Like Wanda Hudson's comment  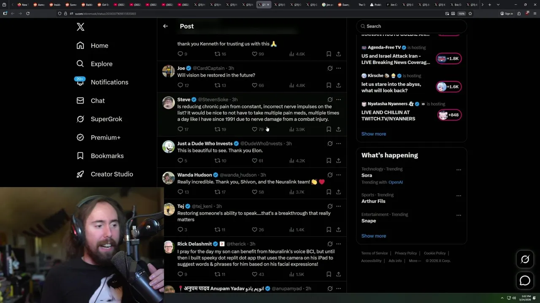[x=258, y=192]
